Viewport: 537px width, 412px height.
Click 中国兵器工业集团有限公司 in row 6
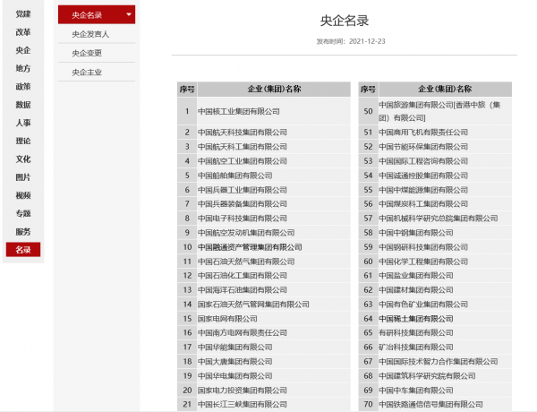click(x=243, y=190)
